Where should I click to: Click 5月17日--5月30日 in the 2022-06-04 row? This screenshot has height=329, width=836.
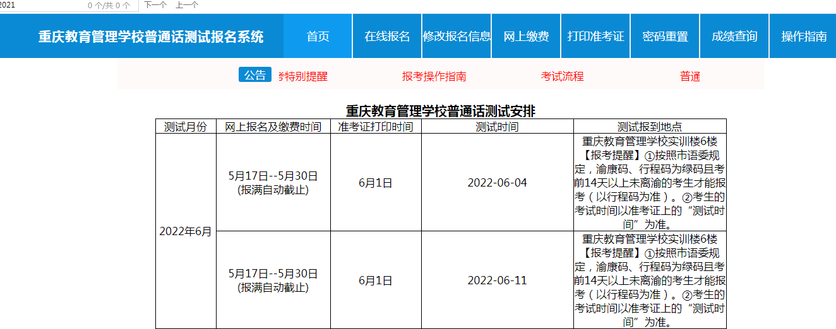tap(273, 176)
